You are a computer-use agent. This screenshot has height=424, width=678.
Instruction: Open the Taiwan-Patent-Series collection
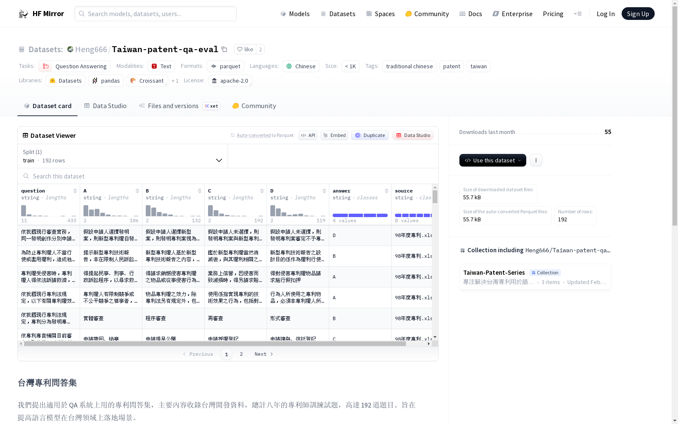535,277
